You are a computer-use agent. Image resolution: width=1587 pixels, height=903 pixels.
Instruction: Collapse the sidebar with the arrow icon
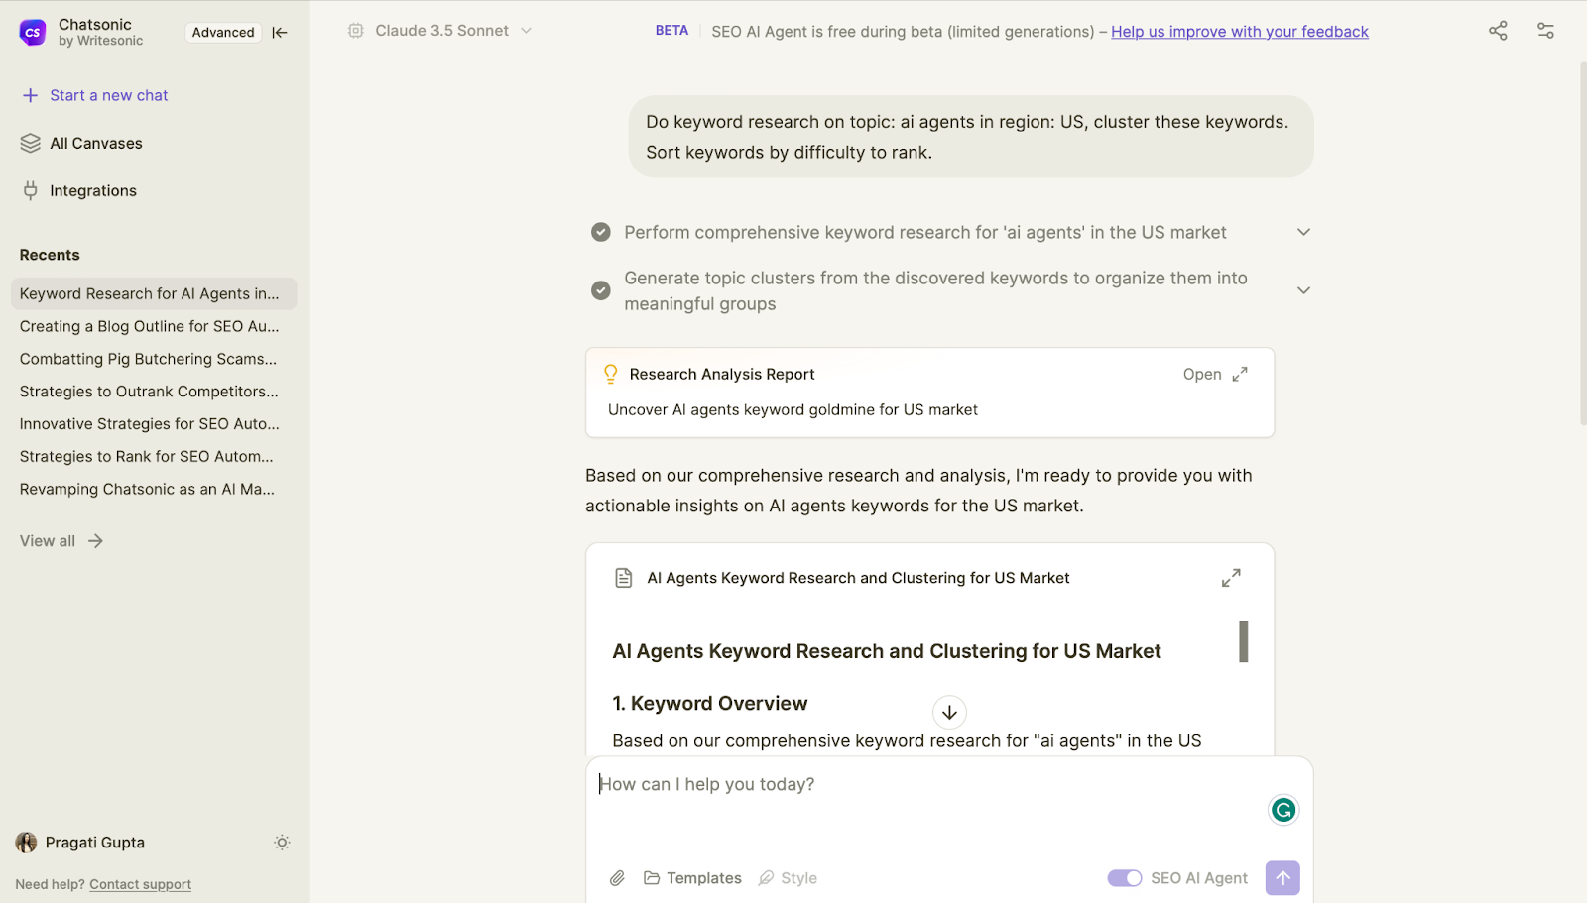coord(280,33)
